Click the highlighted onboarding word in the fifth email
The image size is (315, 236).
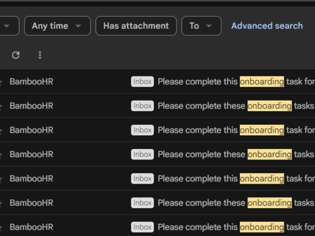(x=262, y=179)
